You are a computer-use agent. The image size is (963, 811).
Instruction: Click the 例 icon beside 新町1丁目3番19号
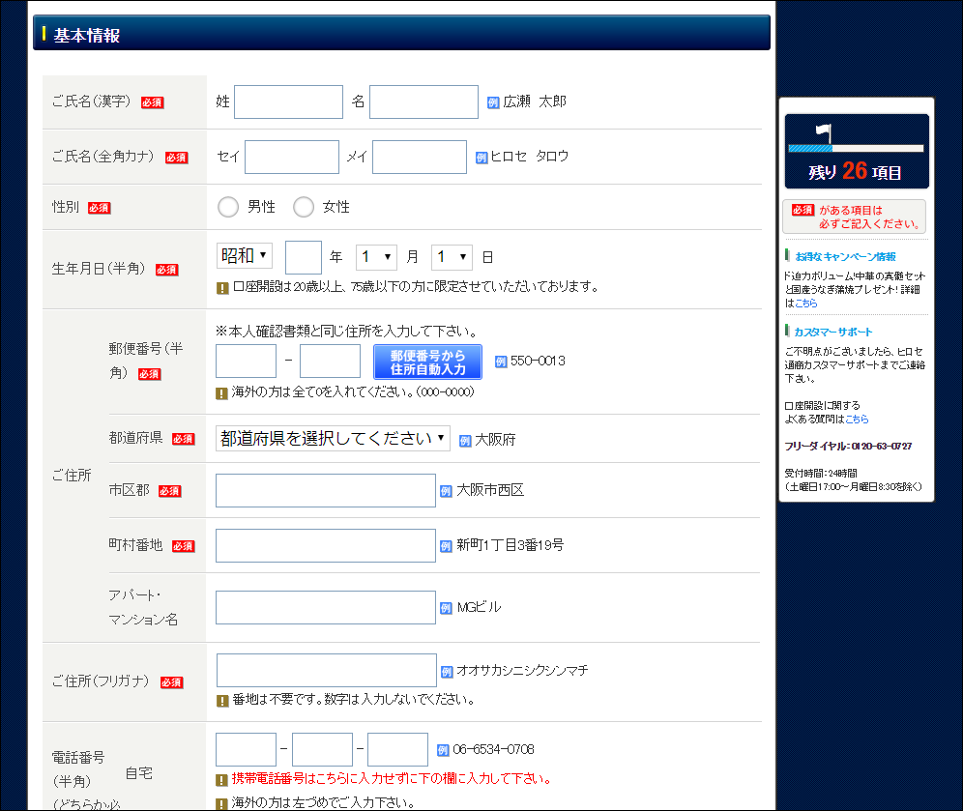click(446, 546)
